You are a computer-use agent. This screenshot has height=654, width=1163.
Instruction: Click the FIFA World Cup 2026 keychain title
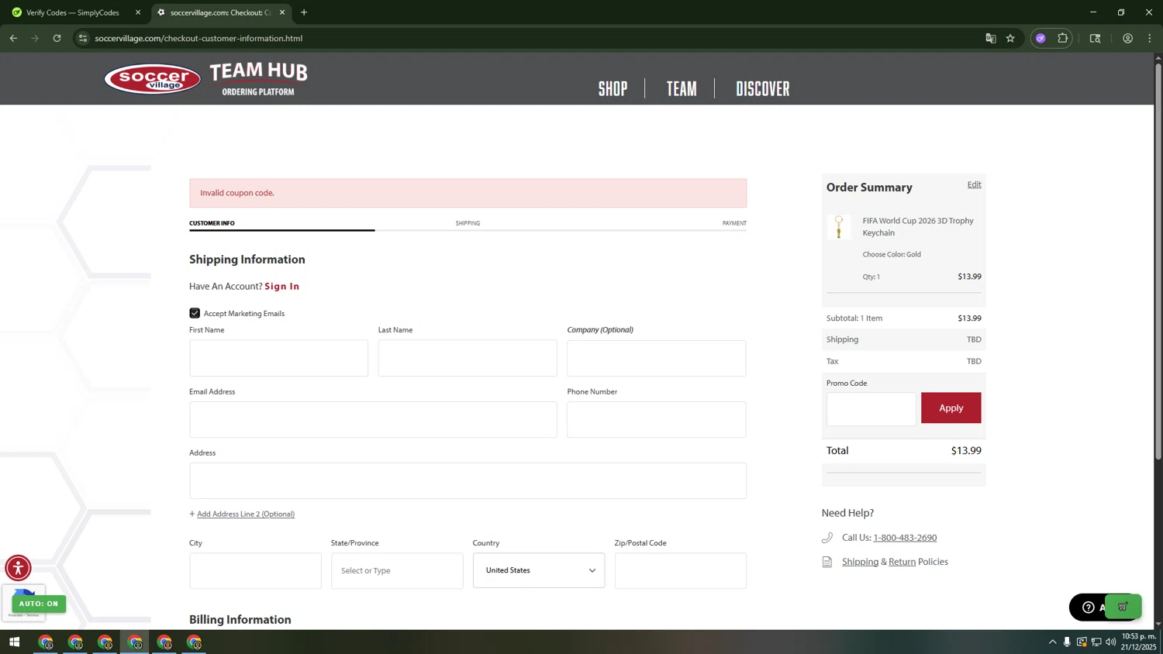[918, 226]
